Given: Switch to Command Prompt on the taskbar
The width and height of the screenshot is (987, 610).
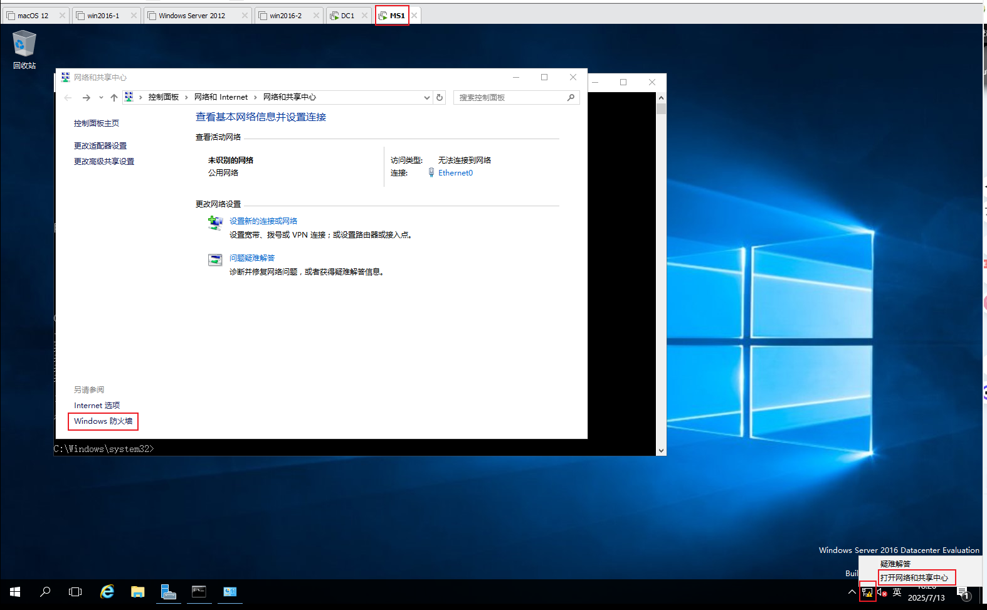Looking at the screenshot, I should pyautogui.click(x=199, y=592).
